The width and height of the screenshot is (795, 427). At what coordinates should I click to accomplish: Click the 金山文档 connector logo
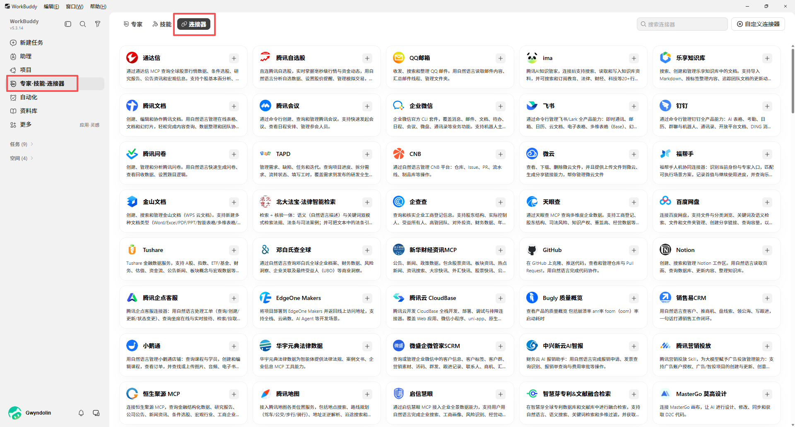point(132,202)
